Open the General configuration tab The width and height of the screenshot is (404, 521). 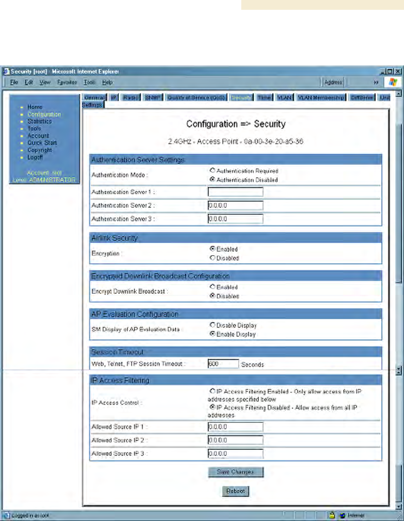tap(95, 97)
